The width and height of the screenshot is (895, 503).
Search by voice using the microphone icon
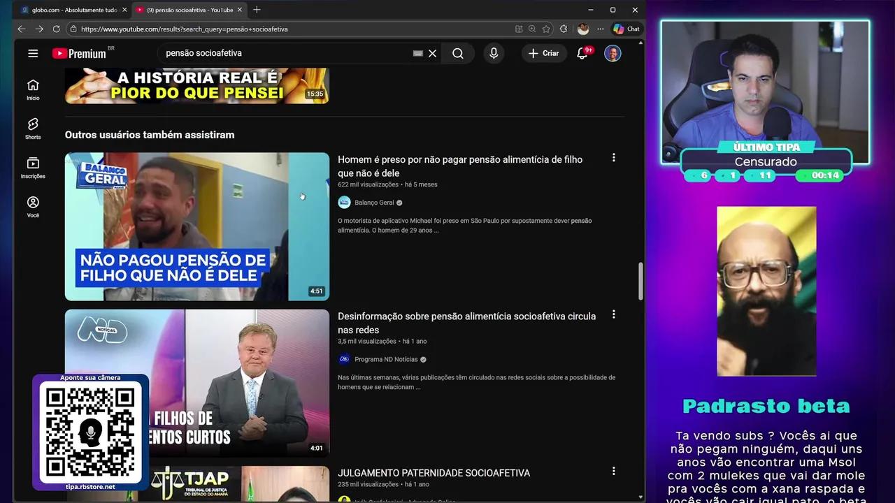pos(494,53)
